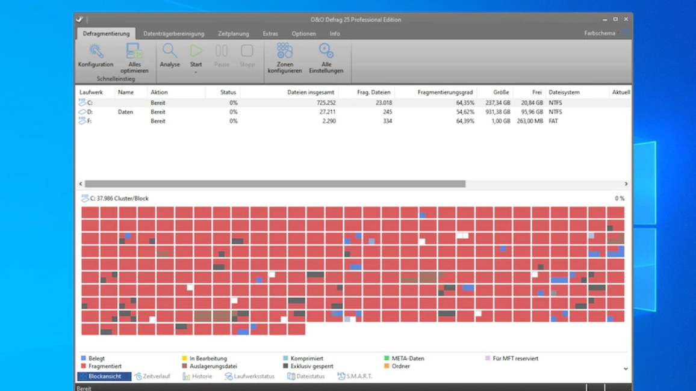This screenshot has height=391, width=696.
Task: Select drive C: row
Action: (354, 102)
